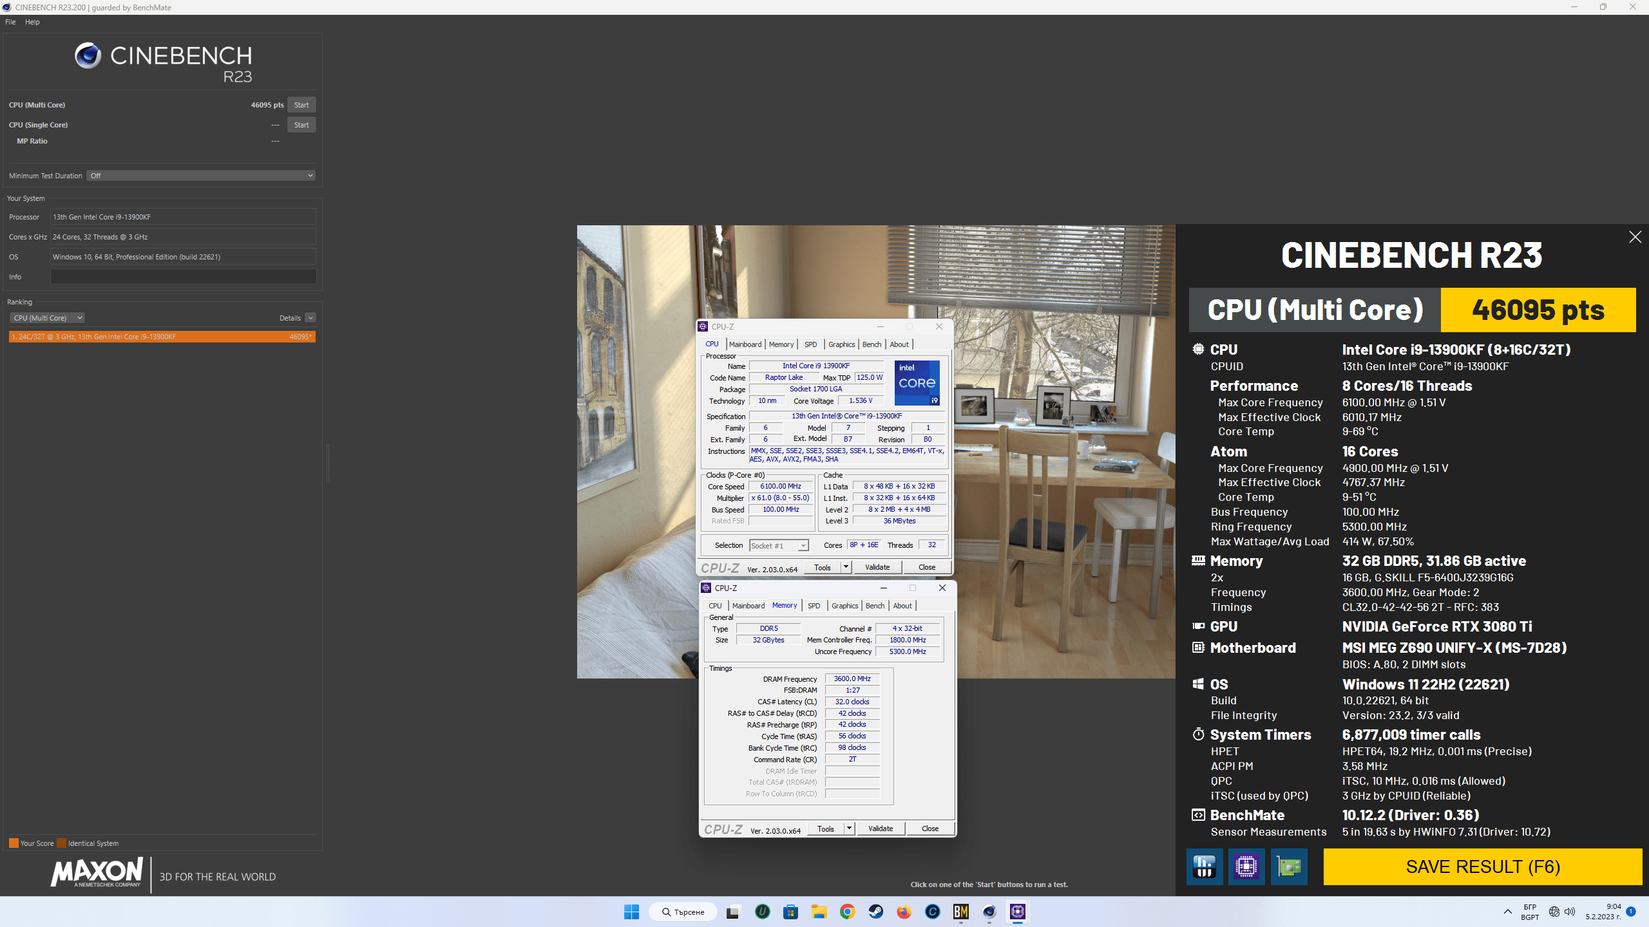Image resolution: width=1649 pixels, height=927 pixels.
Task: Click the bottom CPU-Z window title icon
Action: point(707,588)
